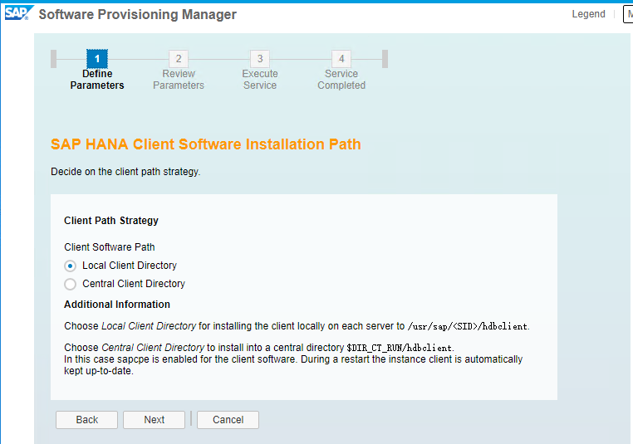Click the Client Software Path label
Screen dimensions: 633x444
[x=110, y=247]
